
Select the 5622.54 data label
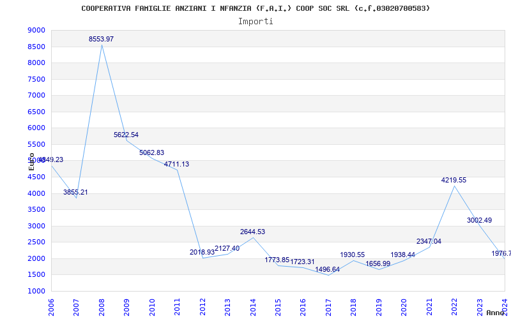(126, 135)
